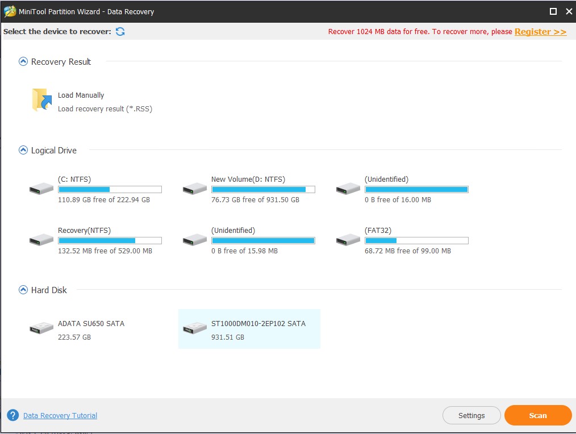Click the '931.51 GB' disk size
This screenshot has width=576, height=434.
point(228,337)
